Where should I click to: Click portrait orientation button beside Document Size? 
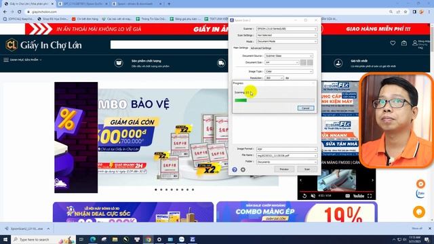coord(304,62)
